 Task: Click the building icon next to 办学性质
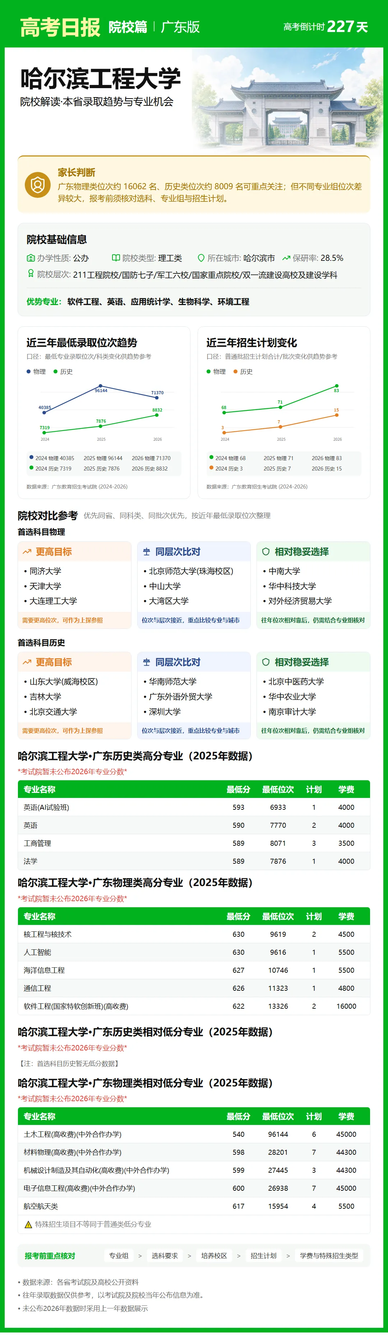click(31, 258)
